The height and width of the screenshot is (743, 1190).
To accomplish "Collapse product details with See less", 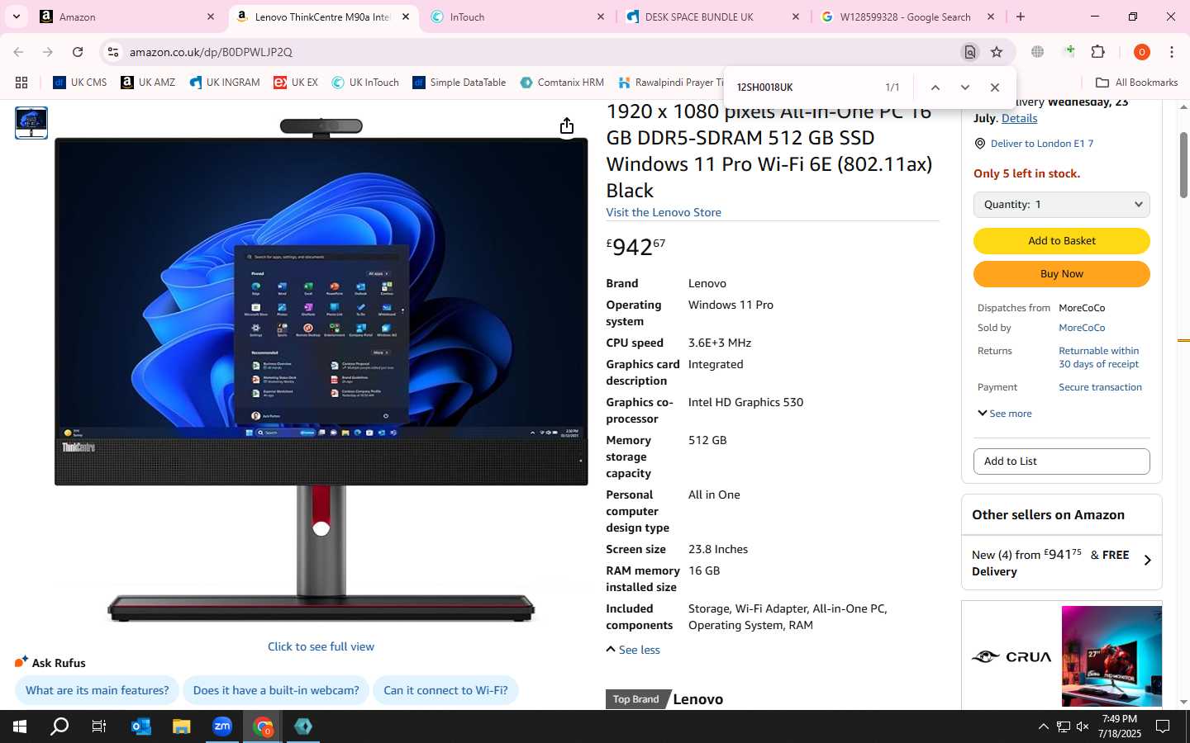I will pos(633,650).
